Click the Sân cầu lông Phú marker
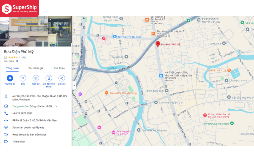This screenshot has width=254, height=158. [229, 97]
